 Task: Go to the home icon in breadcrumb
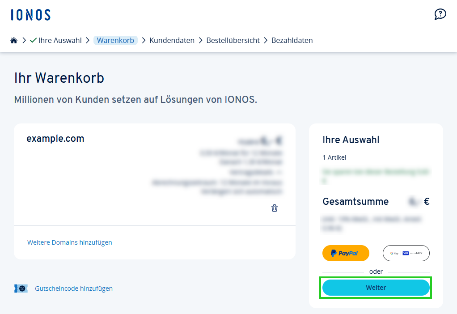14,40
